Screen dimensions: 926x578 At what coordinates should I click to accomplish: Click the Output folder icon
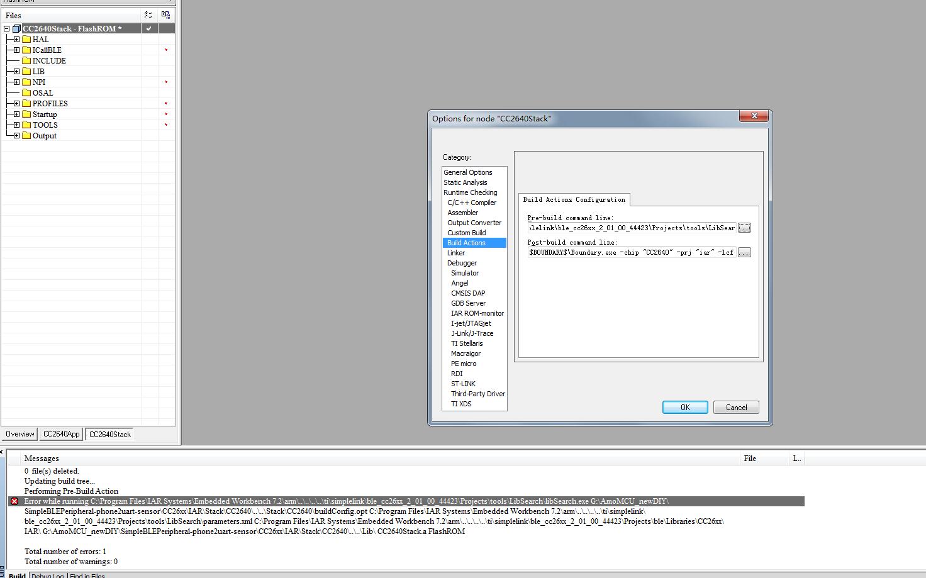(26, 136)
